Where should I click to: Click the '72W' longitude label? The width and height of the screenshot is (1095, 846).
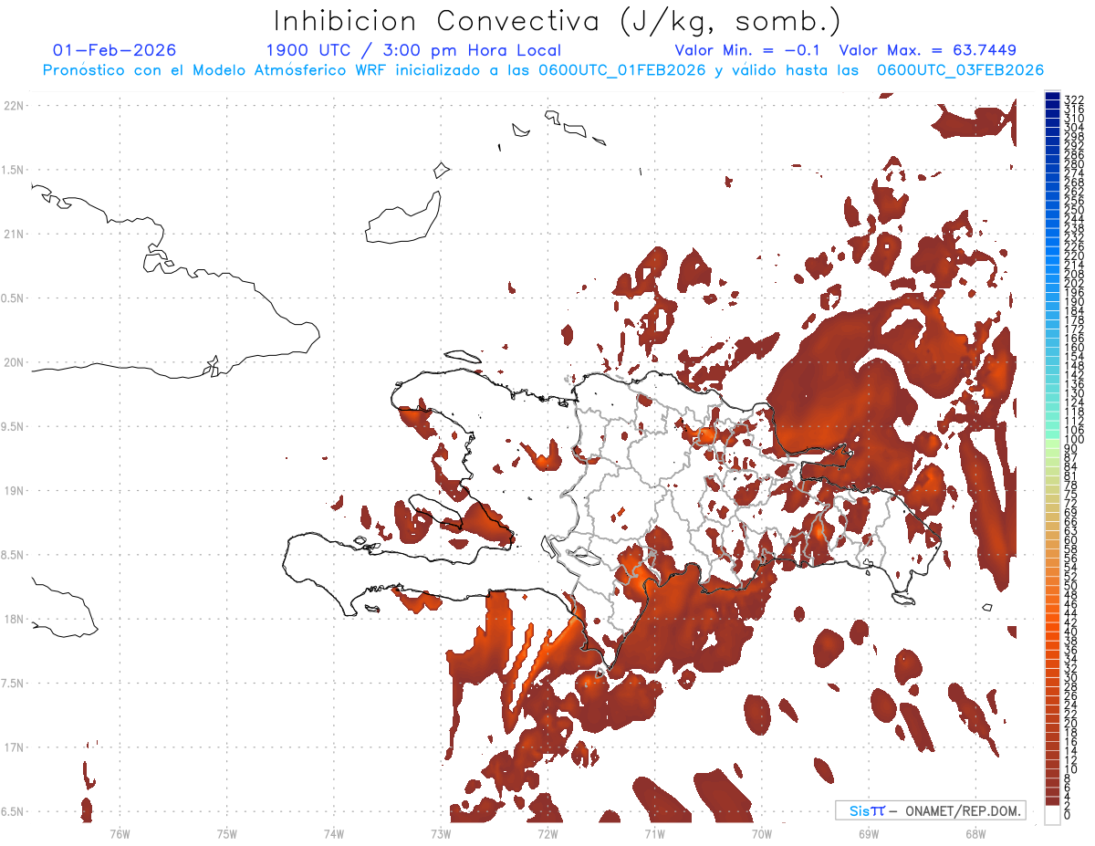[547, 833]
